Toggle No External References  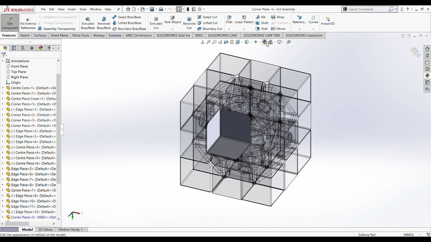pos(28,24)
